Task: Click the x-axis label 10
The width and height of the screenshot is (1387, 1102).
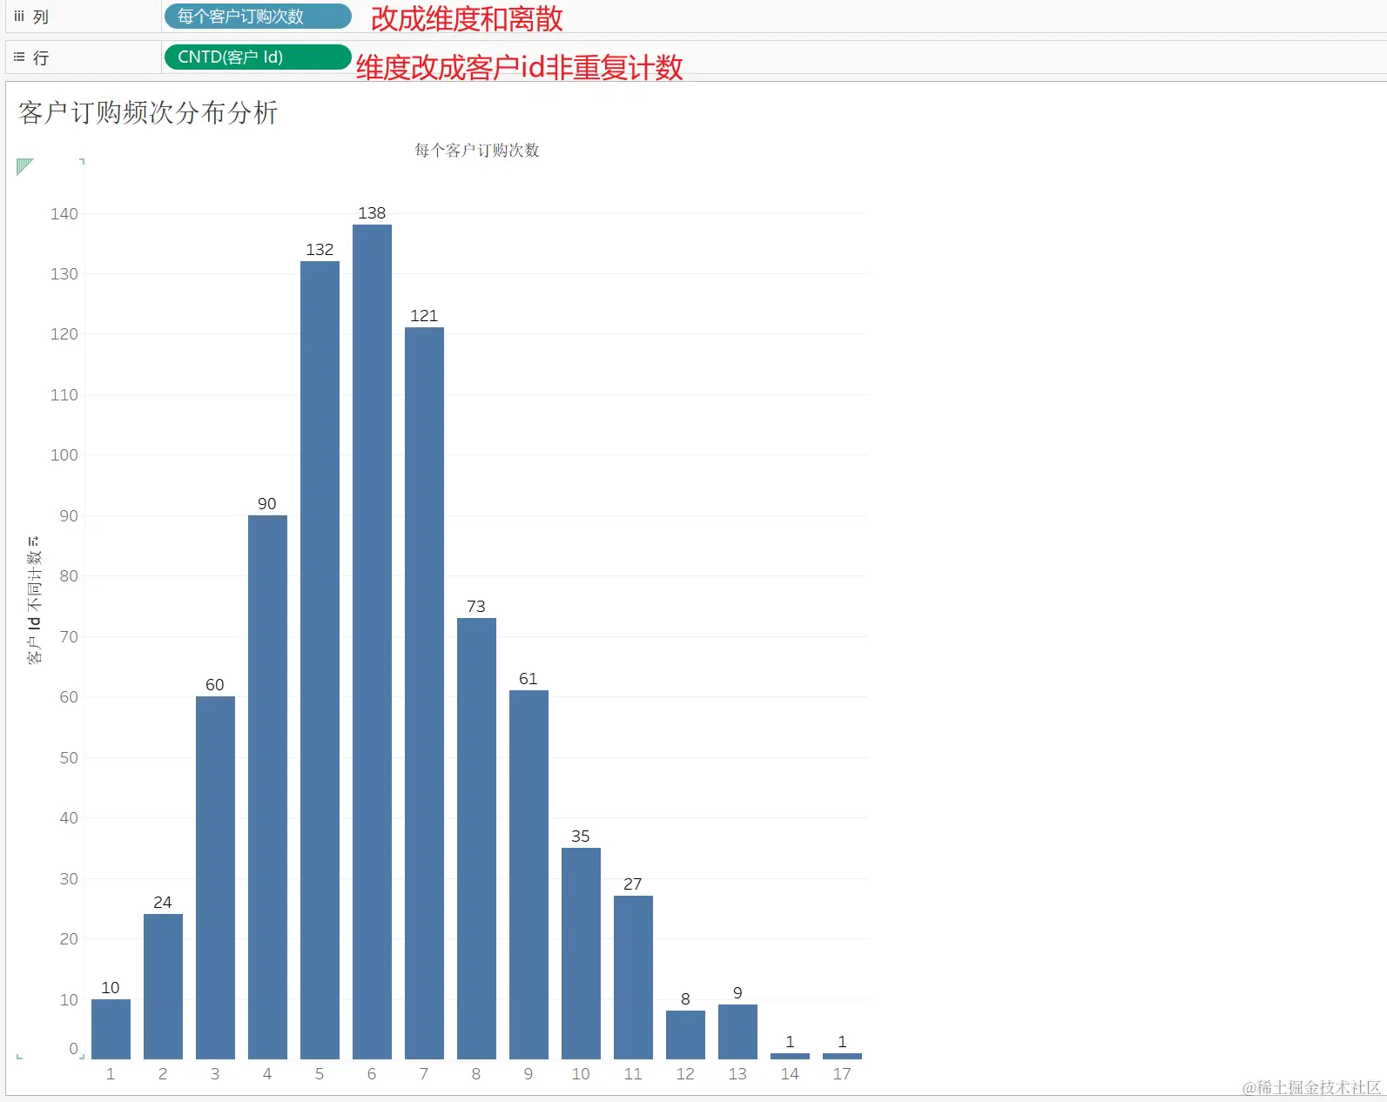Action: click(x=581, y=1074)
